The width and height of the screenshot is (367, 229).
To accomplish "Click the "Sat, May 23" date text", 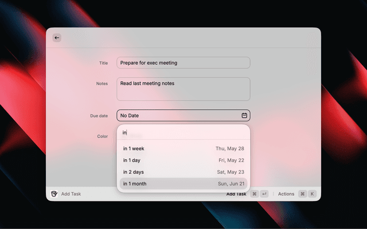I will tap(231, 172).
